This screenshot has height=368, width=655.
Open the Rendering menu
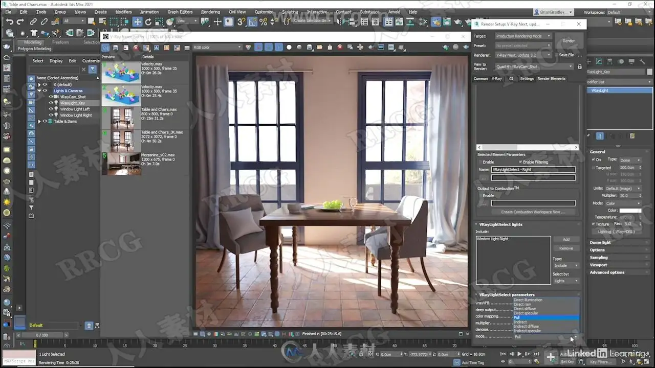[x=210, y=12]
